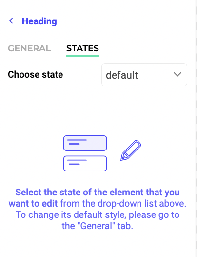The image size is (197, 257).
Task: Open the Choose state dropdown
Action: coord(144,75)
